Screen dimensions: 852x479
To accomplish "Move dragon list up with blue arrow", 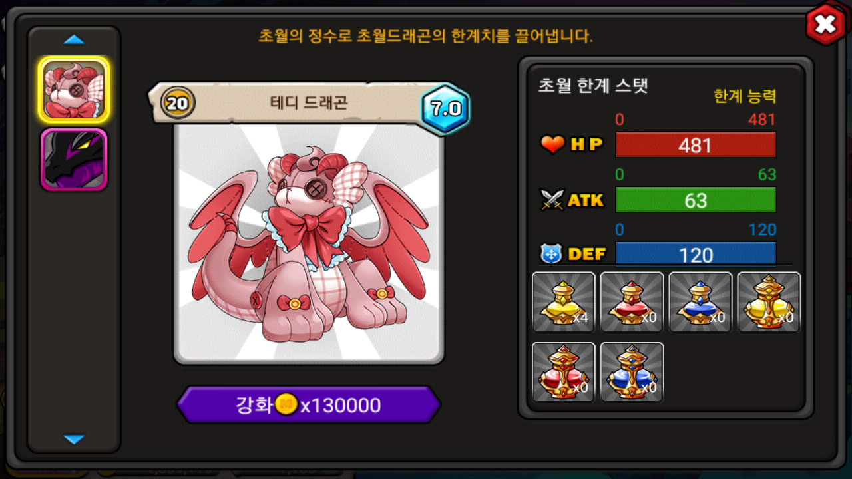I will [74, 40].
